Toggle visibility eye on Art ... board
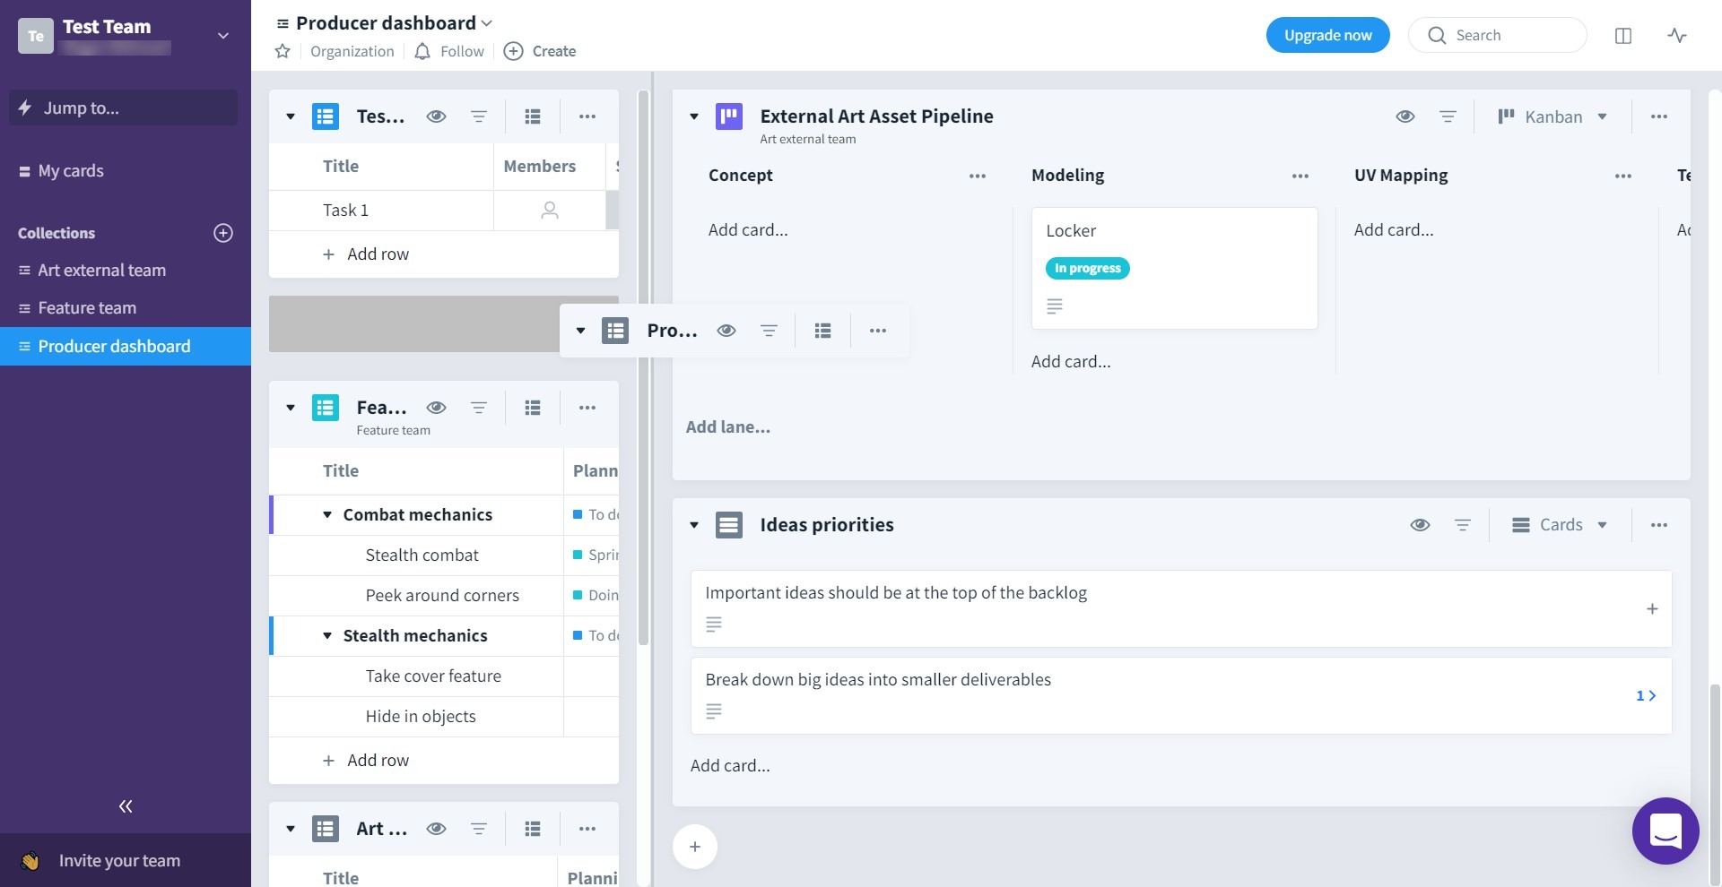The image size is (1722, 887). point(437,829)
